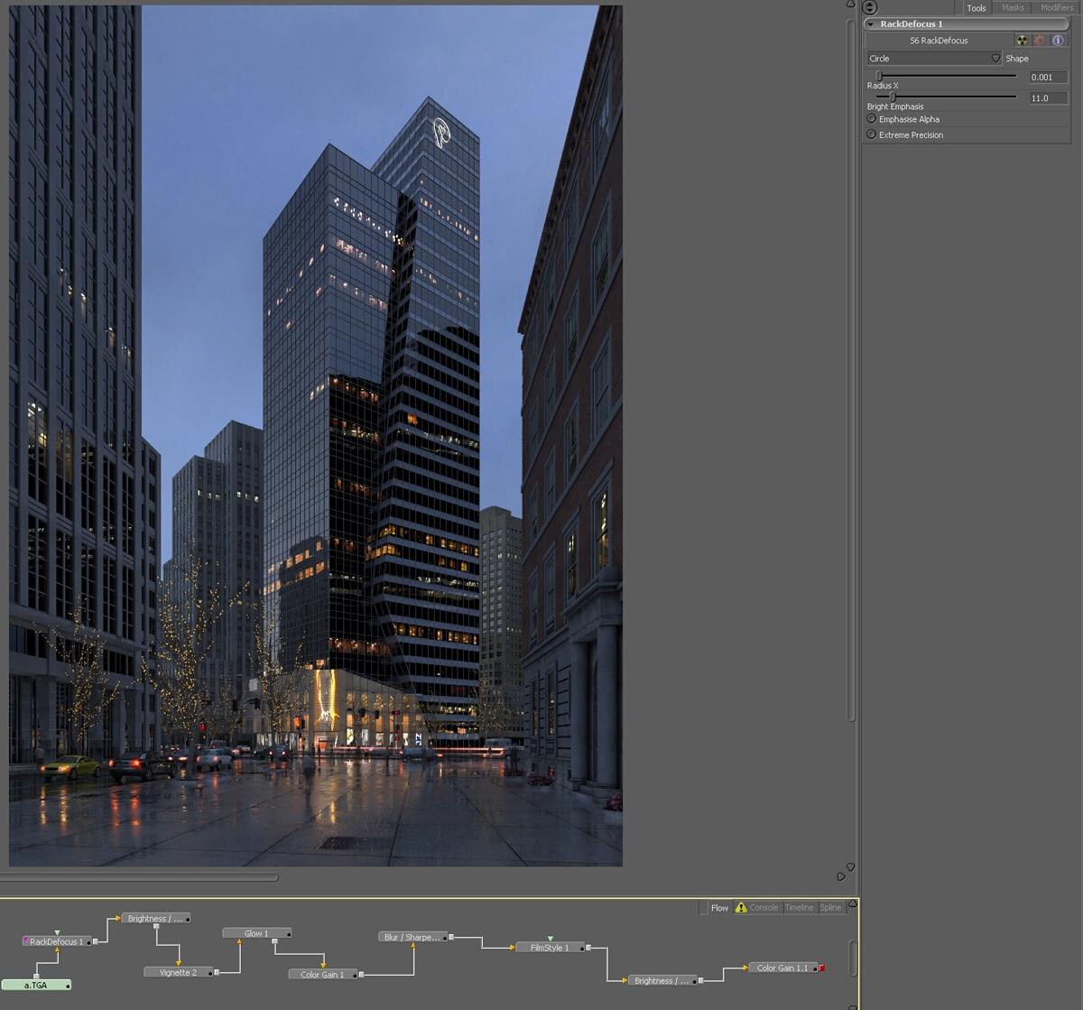Click the red gear icon in RackDefocus
The width and height of the screenshot is (1083, 1010).
[1040, 41]
